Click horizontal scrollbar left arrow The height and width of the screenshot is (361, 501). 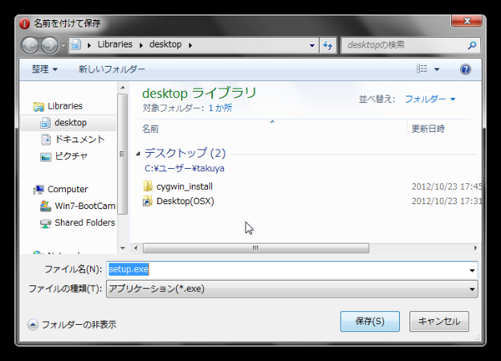(x=136, y=248)
